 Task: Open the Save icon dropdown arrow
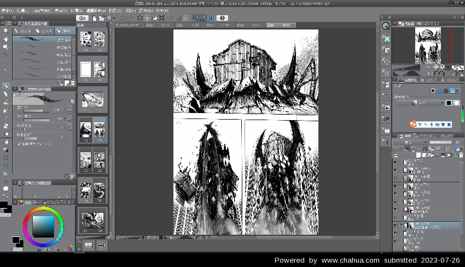click(114, 19)
